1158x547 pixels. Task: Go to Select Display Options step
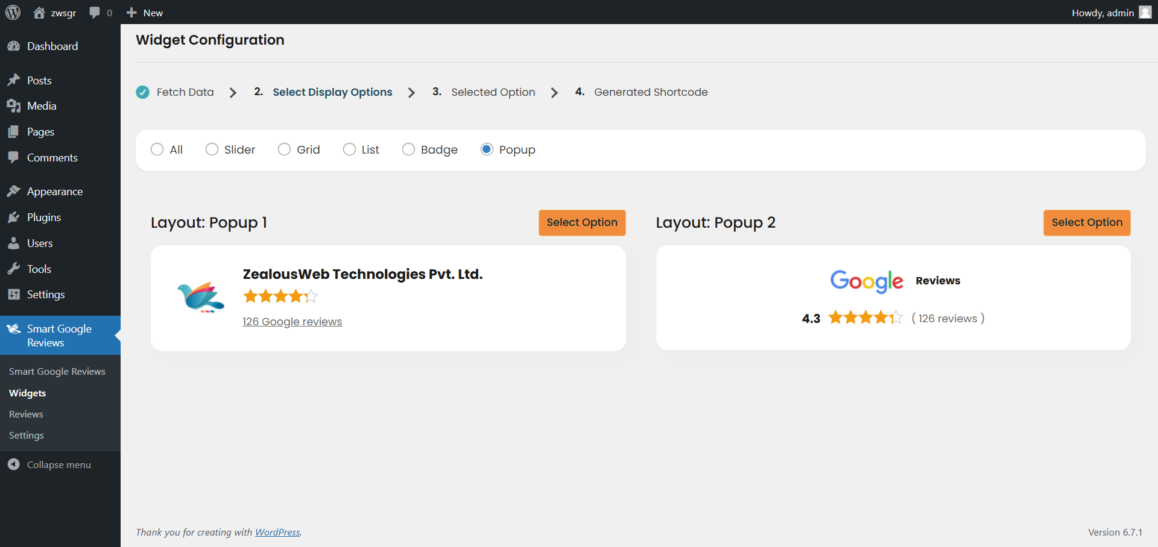point(332,92)
